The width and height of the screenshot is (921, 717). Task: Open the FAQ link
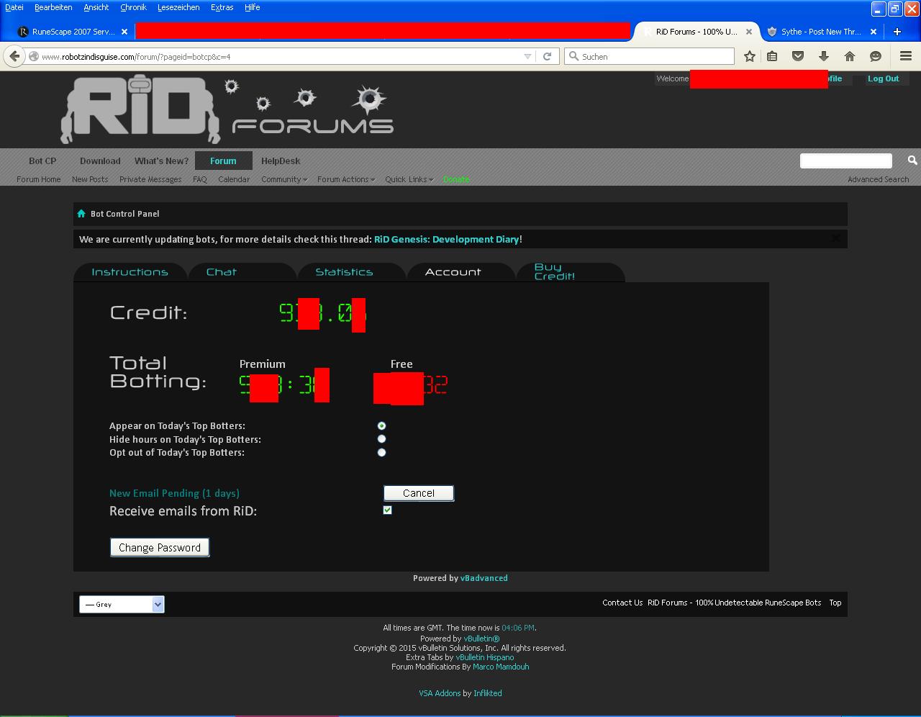click(200, 179)
